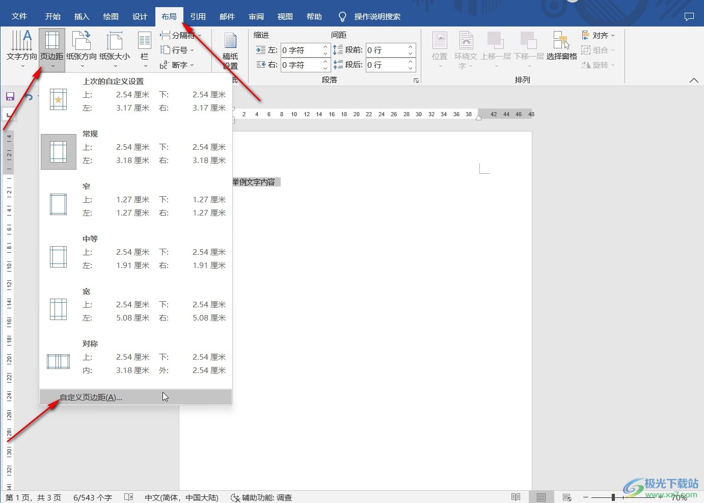Click the Save icon in quick access
The width and height of the screenshot is (704, 503).
[10, 96]
